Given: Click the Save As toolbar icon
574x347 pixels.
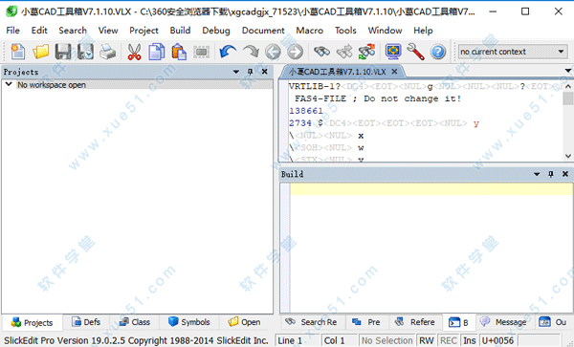Looking at the screenshot, I should [85, 52].
